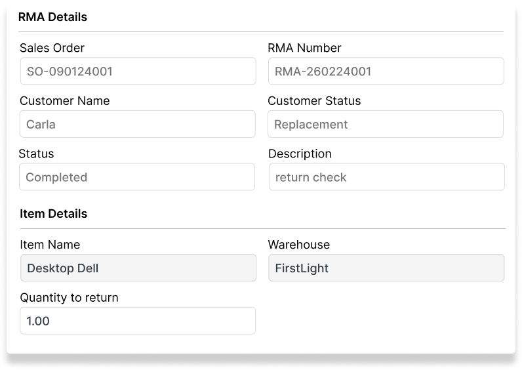The height and width of the screenshot is (370, 522).
Task: Click the RMA Details section heading
Action: [52, 17]
